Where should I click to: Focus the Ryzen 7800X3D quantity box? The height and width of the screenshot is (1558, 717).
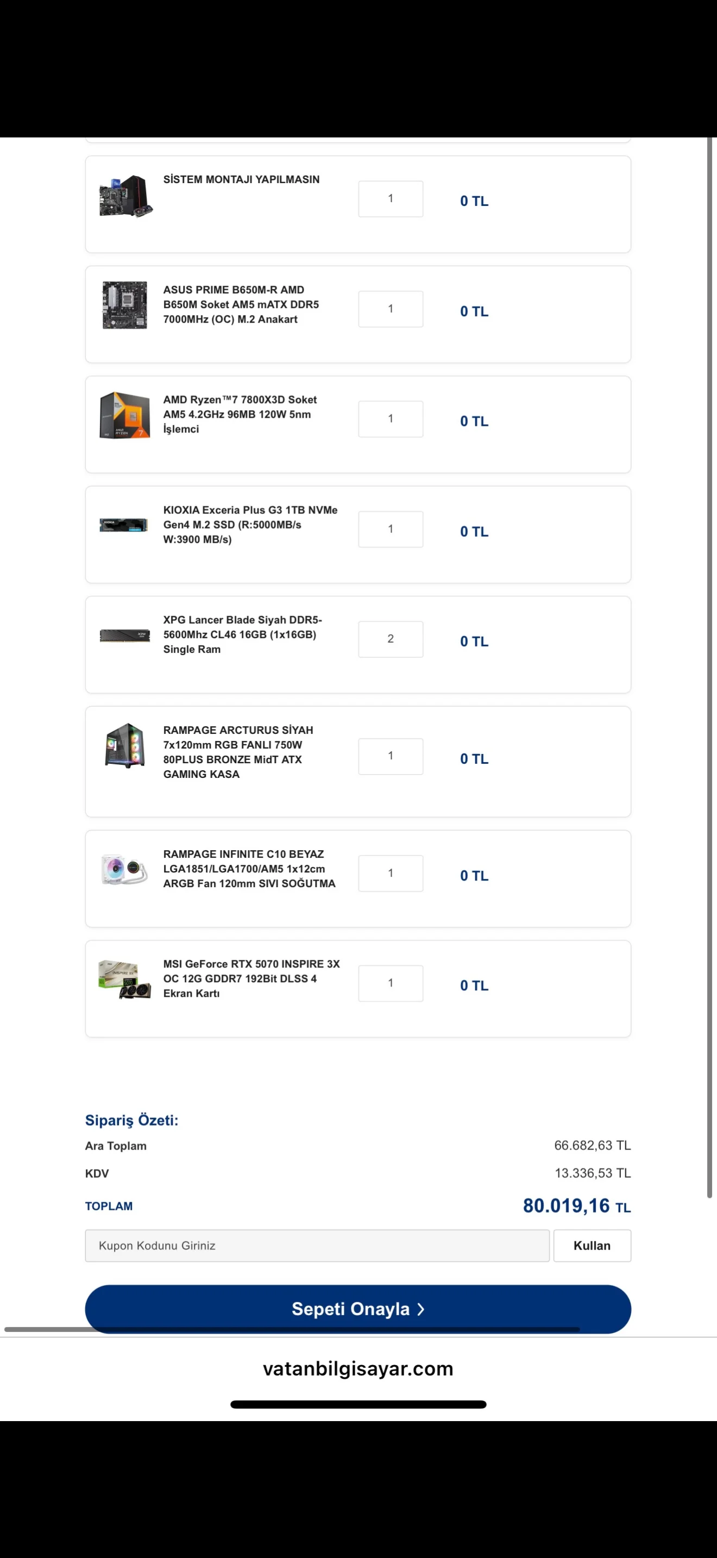click(x=391, y=418)
